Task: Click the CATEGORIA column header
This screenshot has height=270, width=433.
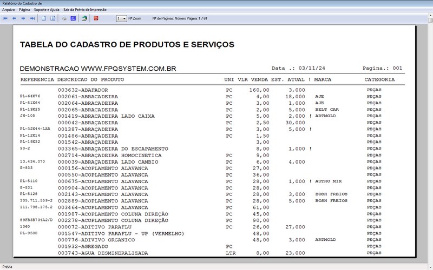Action: 379,79
